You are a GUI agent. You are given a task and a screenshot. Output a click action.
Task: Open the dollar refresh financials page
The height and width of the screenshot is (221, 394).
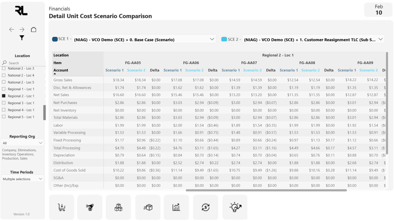coord(205,207)
